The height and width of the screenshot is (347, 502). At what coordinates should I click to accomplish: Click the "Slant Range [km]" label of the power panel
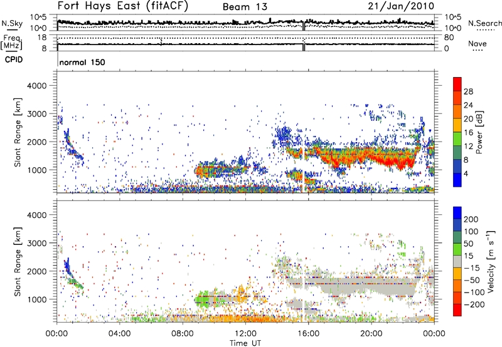pyautogui.click(x=18, y=132)
